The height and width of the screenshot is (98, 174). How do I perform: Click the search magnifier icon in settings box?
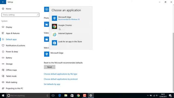tap(38, 15)
